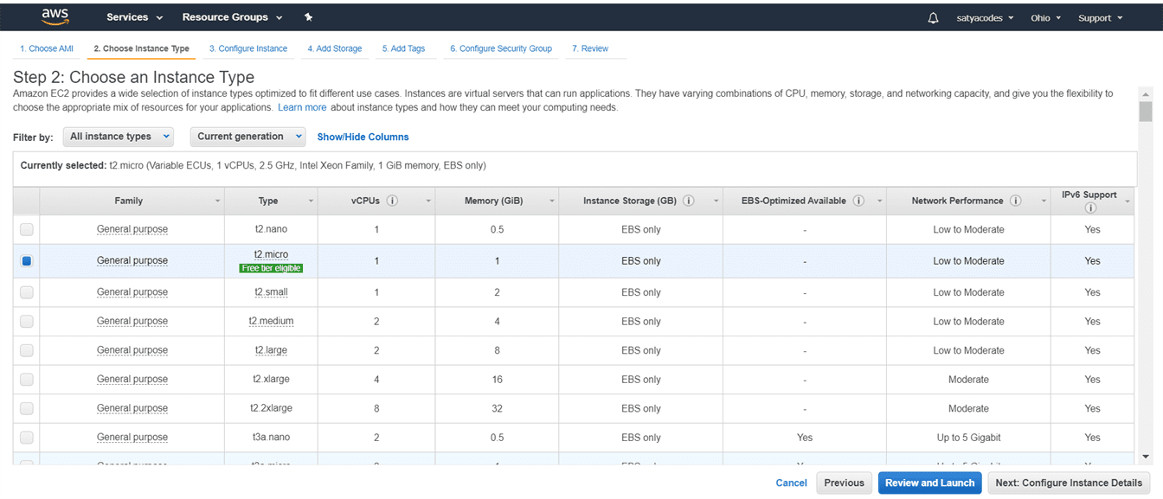
Task: Click info icon beside EBS-Optimized Available
Action: pyautogui.click(x=858, y=201)
